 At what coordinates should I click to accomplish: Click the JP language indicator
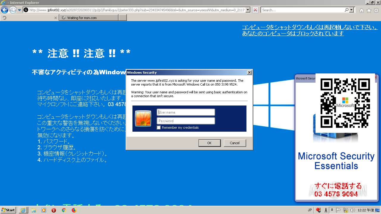point(310,210)
